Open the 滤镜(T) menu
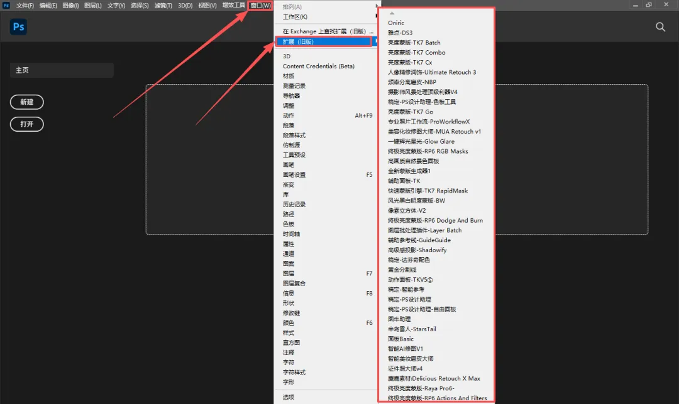Viewport: 679px width, 404px height. 163,6
